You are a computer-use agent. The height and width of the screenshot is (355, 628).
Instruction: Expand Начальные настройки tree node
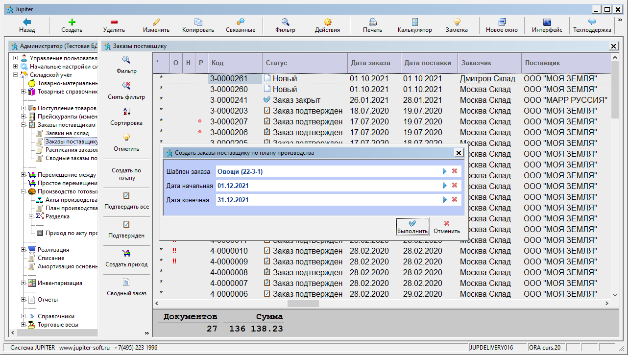tap(16, 66)
